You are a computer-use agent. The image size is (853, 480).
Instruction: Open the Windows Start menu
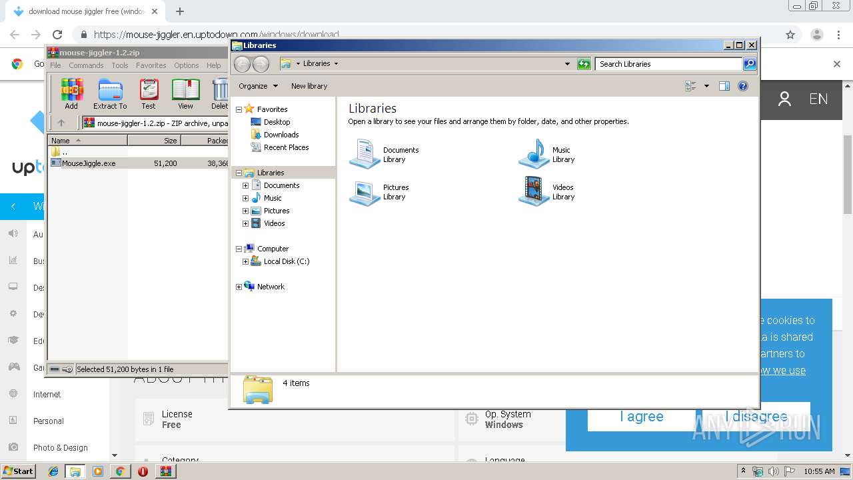(x=18, y=471)
